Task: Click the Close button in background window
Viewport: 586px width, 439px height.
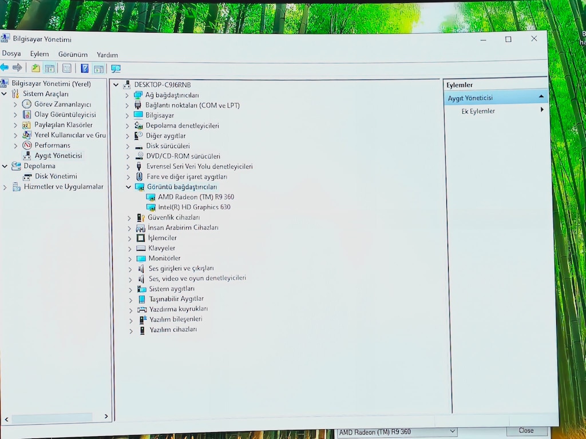Action: pyautogui.click(x=526, y=431)
